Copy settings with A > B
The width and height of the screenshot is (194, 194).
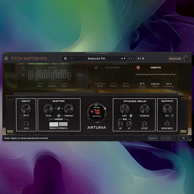click(141, 59)
